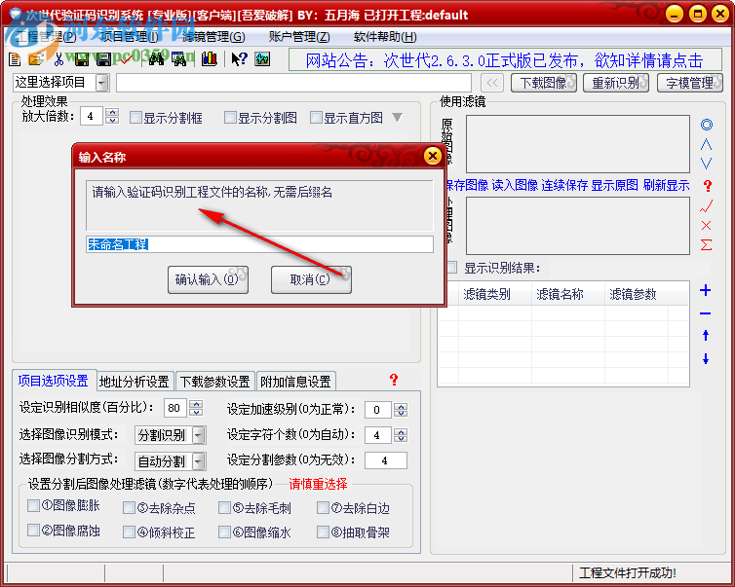The height and width of the screenshot is (587, 735).
Task: Click the 放大倍数 spinner arrows
Action: (x=112, y=116)
